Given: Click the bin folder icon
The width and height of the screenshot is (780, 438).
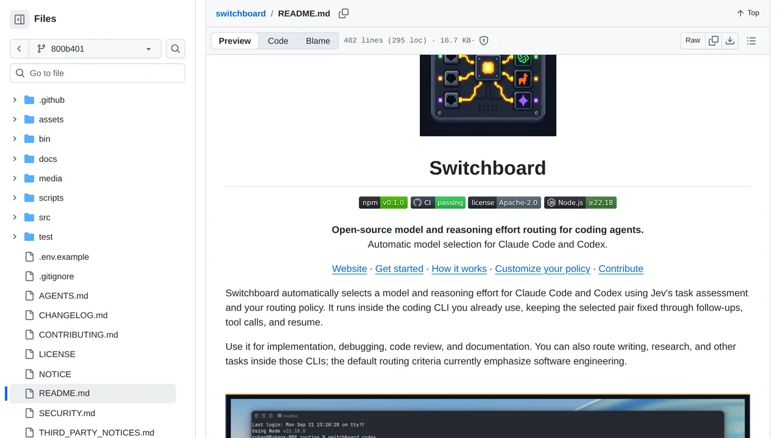Looking at the screenshot, I should [29, 139].
